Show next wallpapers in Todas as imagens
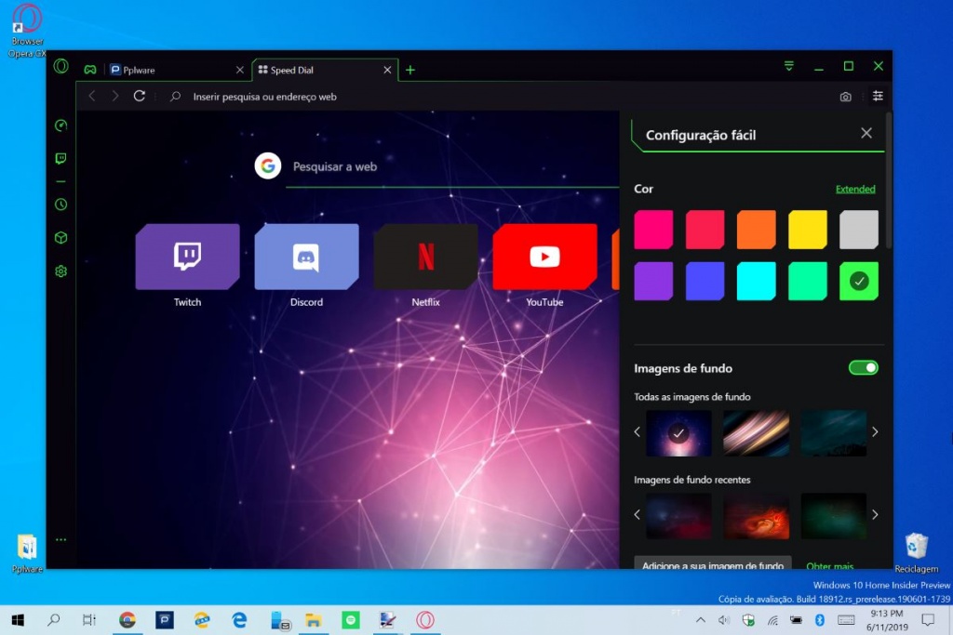The width and height of the screenshot is (953, 635). tap(875, 432)
